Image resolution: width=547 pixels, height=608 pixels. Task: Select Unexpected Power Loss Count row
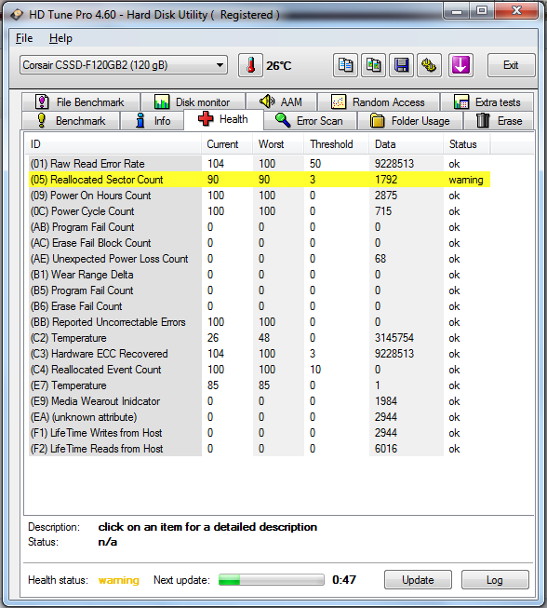click(260, 259)
